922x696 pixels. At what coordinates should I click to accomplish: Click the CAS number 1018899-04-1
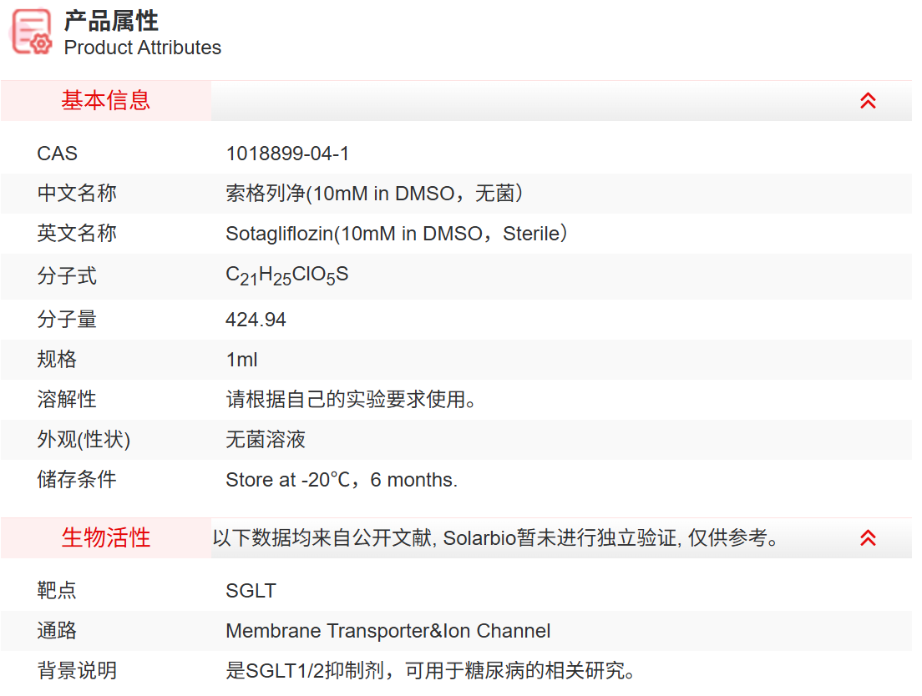click(x=289, y=153)
